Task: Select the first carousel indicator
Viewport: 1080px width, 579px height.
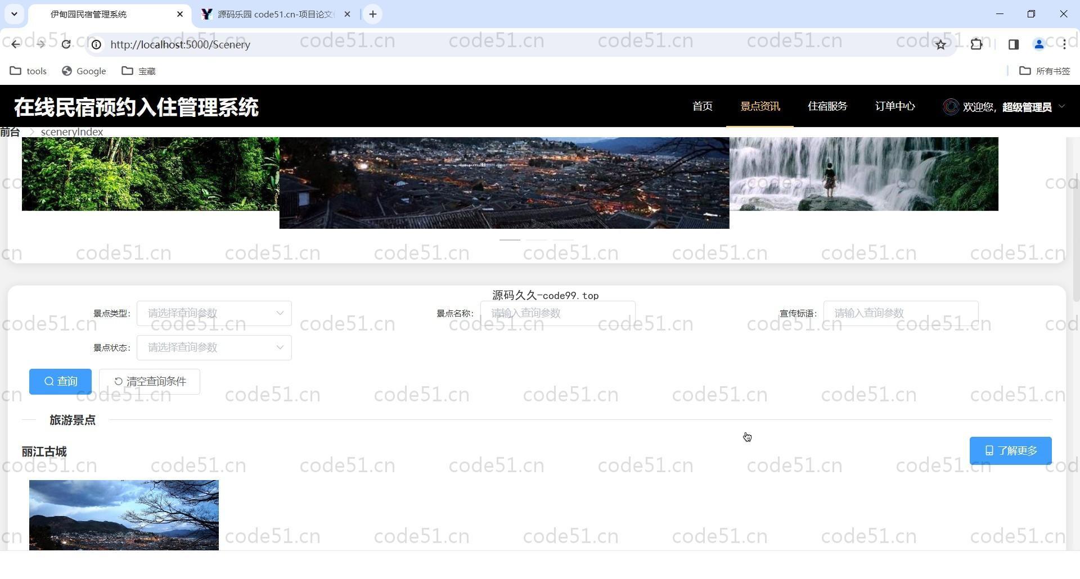Action: tap(510, 240)
